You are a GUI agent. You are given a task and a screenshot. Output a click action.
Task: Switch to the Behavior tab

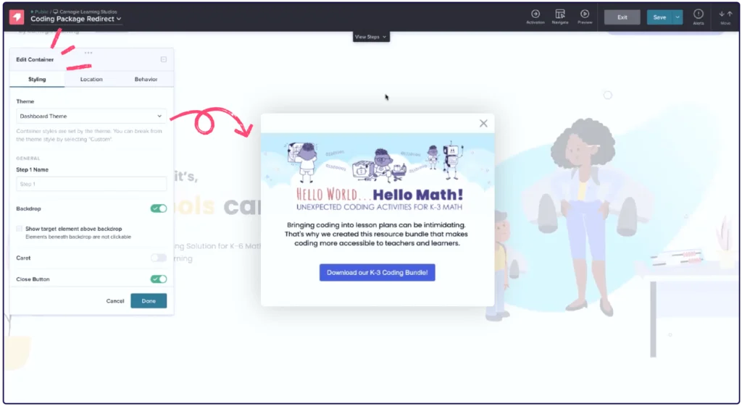point(146,79)
